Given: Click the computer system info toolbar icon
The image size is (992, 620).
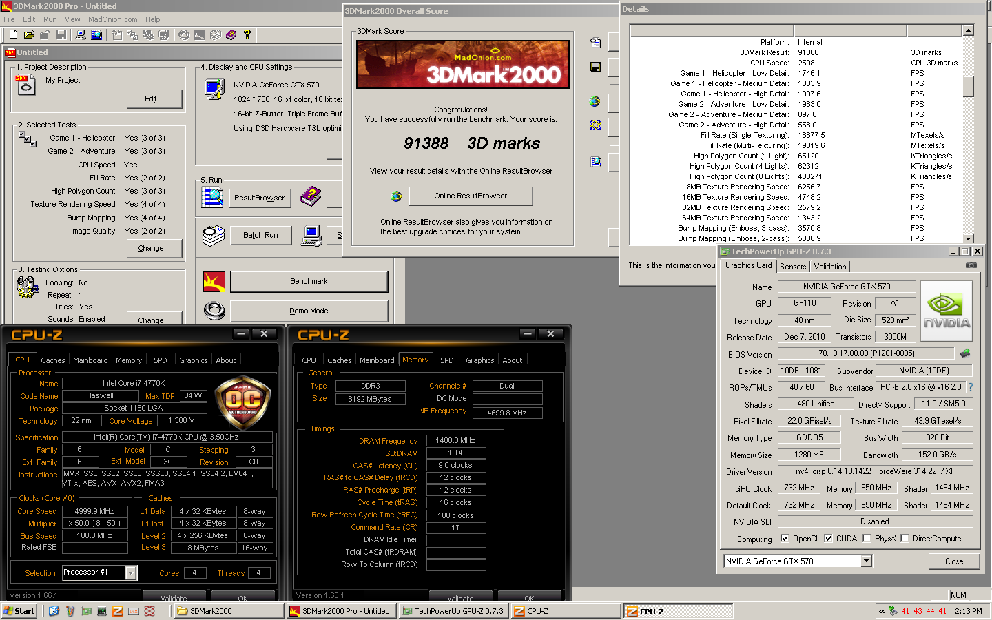Looking at the screenshot, I should point(81,34).
